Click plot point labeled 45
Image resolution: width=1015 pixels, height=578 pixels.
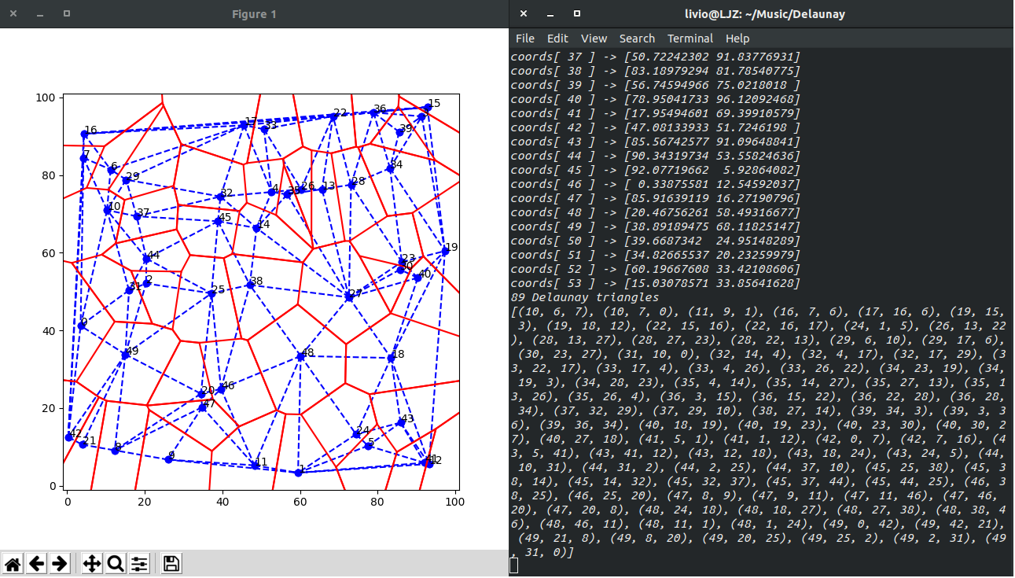[218, 221]
